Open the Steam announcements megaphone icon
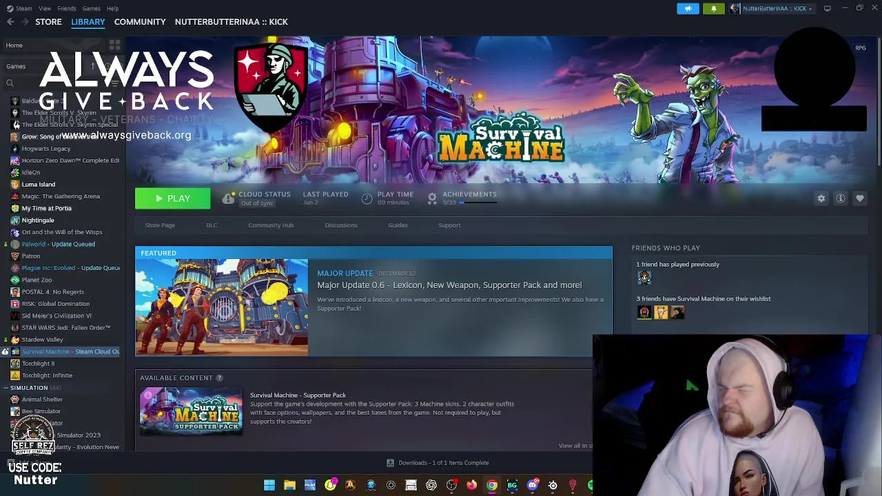Viewport: 882px width, 496px height. (x=688, y=8)
